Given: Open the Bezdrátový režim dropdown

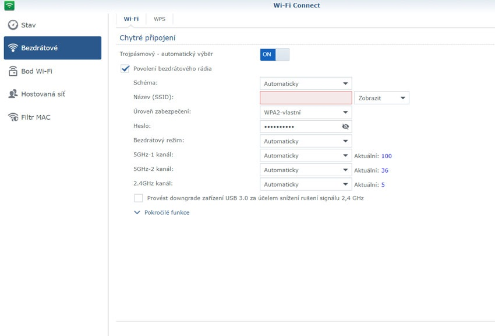Looking at the screenshot, I should point(306,141).
